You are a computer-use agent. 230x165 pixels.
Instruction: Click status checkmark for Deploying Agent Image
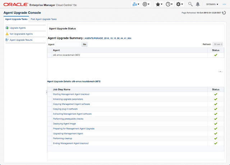point(216,124)
